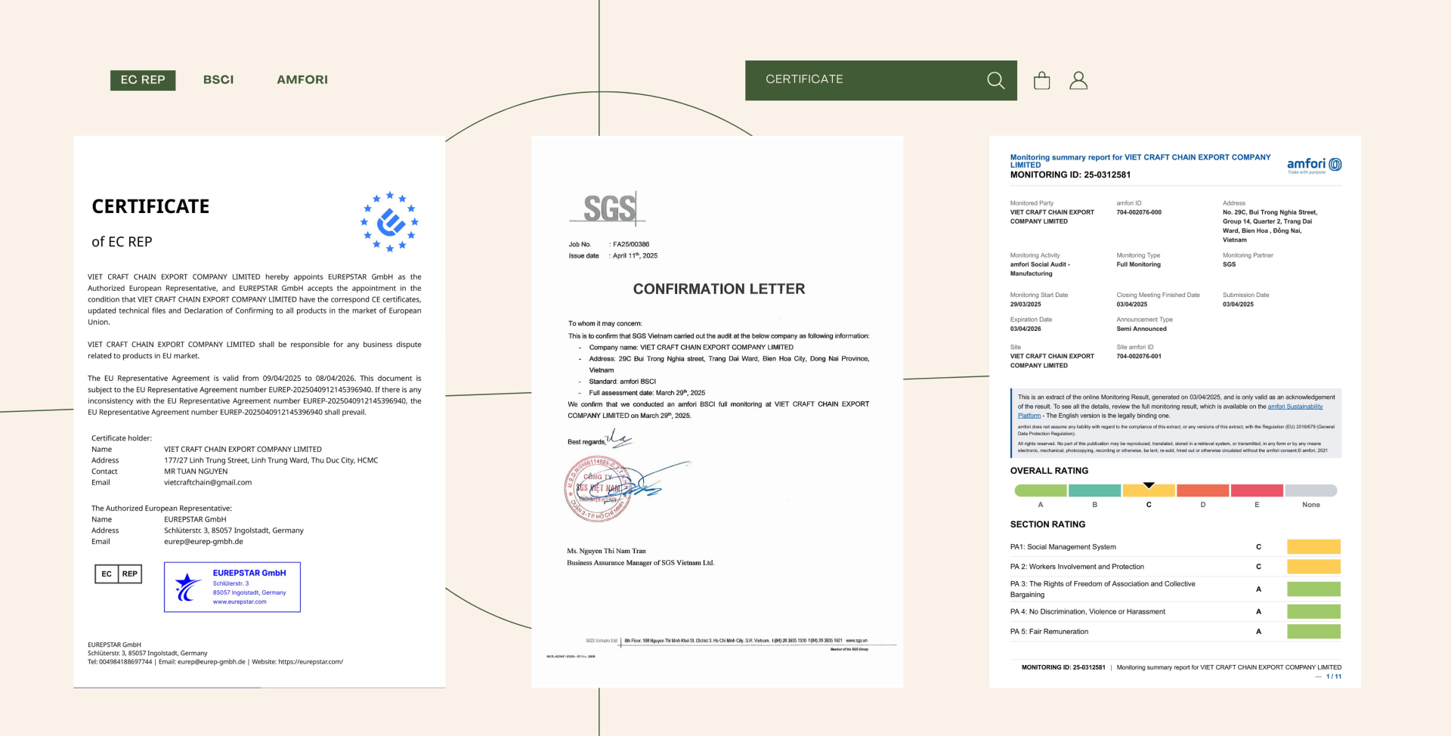Click the orange D overall rating segment
The height and width of the screenshot is (736, 1451).
click(x=1203, y=490)
